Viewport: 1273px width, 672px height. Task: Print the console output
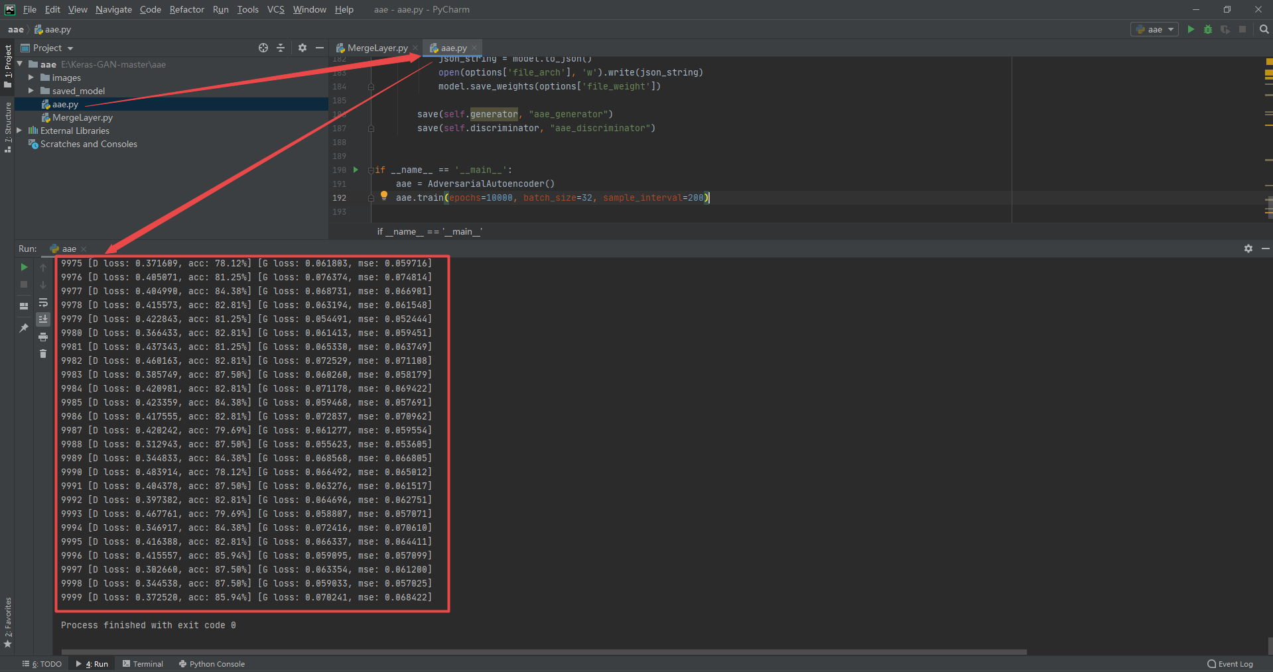(43, 337)
